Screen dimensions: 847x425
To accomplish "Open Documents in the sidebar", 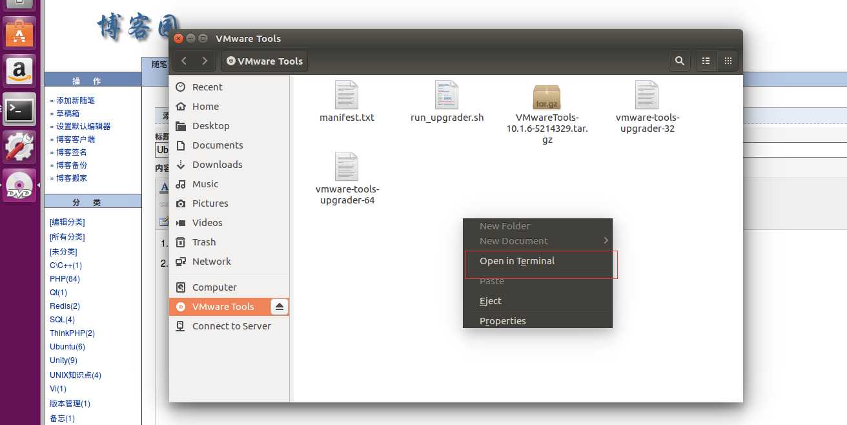I will click(229, 145).
